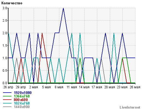
Task: Click the 1440x900 legend label
Action: point(22,107)
